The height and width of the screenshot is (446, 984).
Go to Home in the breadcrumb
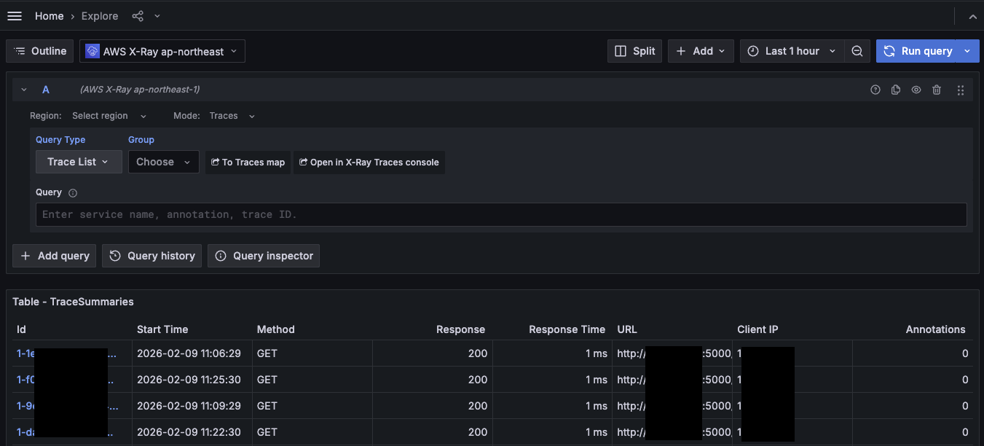tap(49, 16)
